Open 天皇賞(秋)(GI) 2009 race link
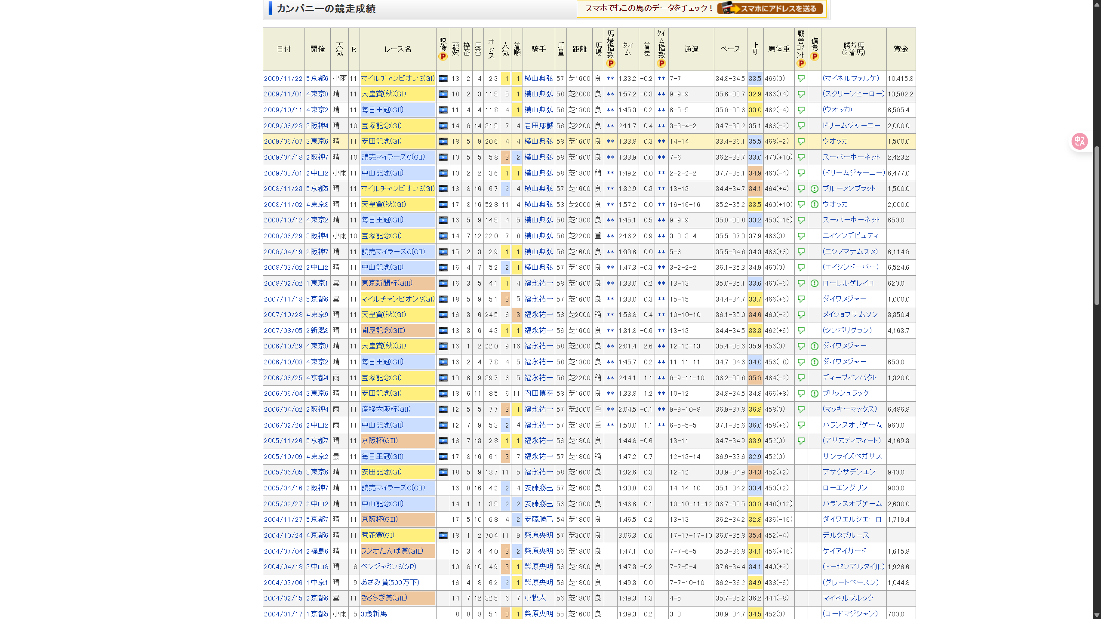Image resolution: width=1101 pixels, height=619 pixels. (x=383, y=94)
